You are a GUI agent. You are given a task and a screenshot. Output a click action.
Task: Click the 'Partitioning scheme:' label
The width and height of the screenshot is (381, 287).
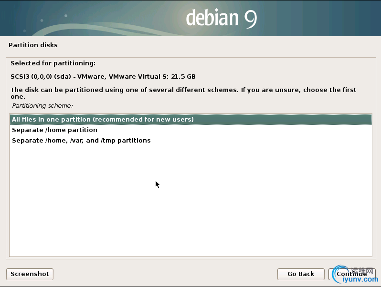[x=42, y=106]
